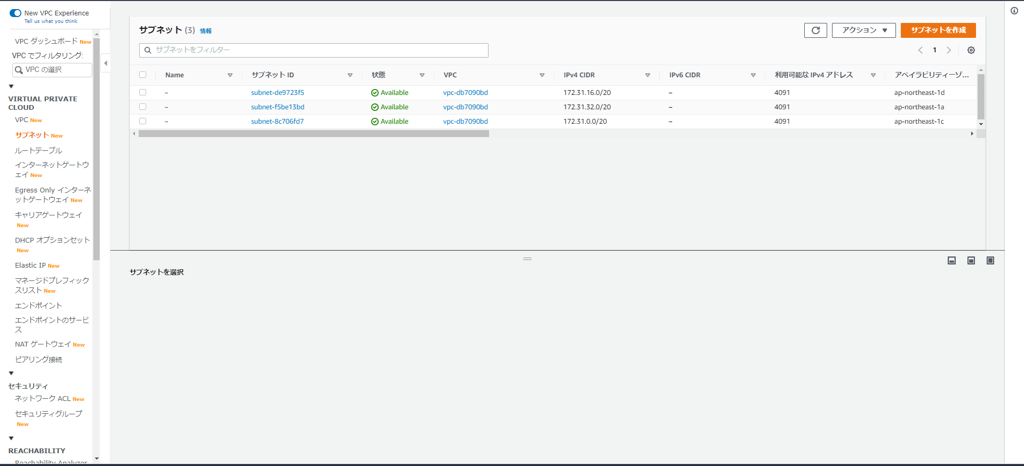Open NAT ゲートウェイ in sidebar

coord(43,344)
